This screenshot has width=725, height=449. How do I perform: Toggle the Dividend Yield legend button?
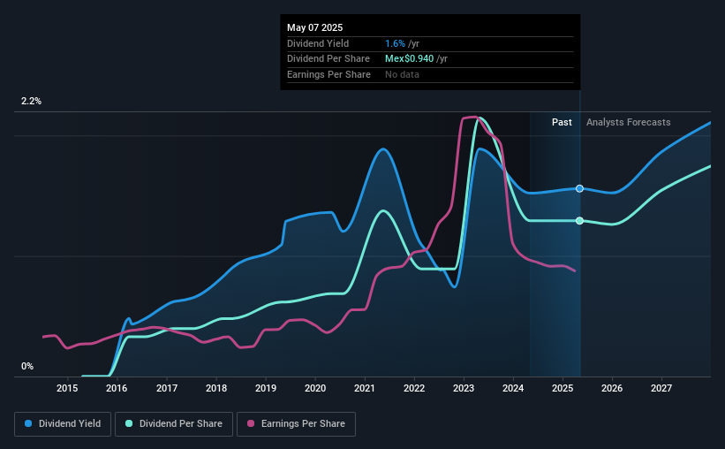click(x=63, y=424)
